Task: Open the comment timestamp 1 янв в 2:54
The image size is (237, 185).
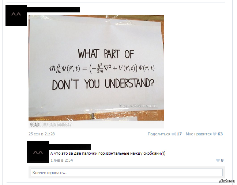Action: click(x=62, y=160)
